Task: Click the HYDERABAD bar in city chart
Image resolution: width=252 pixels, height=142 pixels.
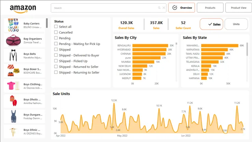Action: click(x=149, y=50)
